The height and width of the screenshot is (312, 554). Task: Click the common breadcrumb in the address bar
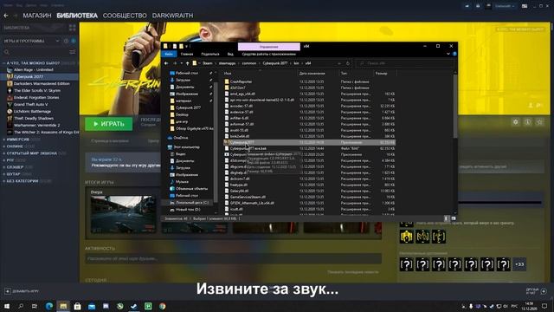point(249,63)
